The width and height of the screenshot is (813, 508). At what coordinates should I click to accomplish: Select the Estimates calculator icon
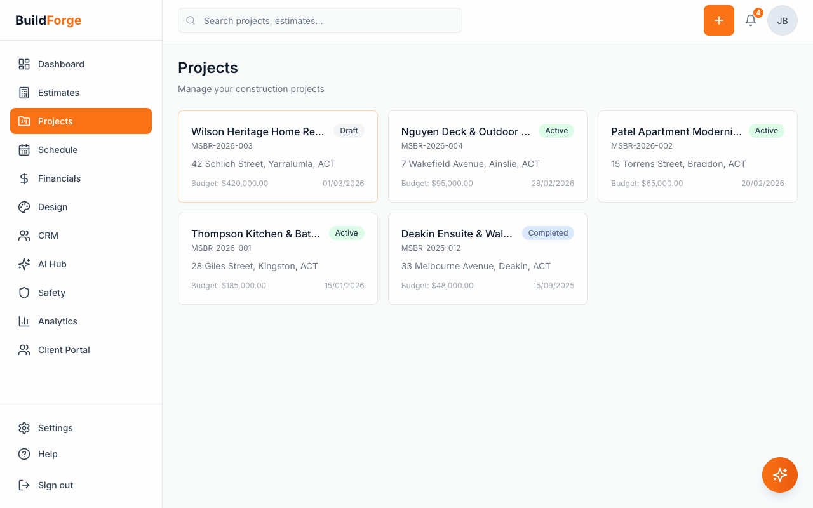tap(24, 93)
